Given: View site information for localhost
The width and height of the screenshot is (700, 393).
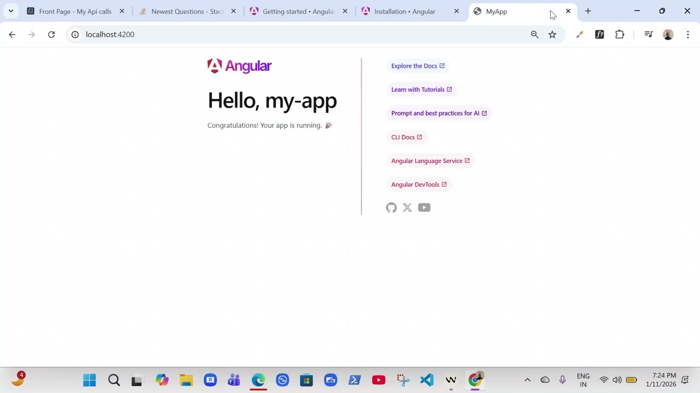Looking at the screenshot, I should pyautogui.click(x=75, y=34).
